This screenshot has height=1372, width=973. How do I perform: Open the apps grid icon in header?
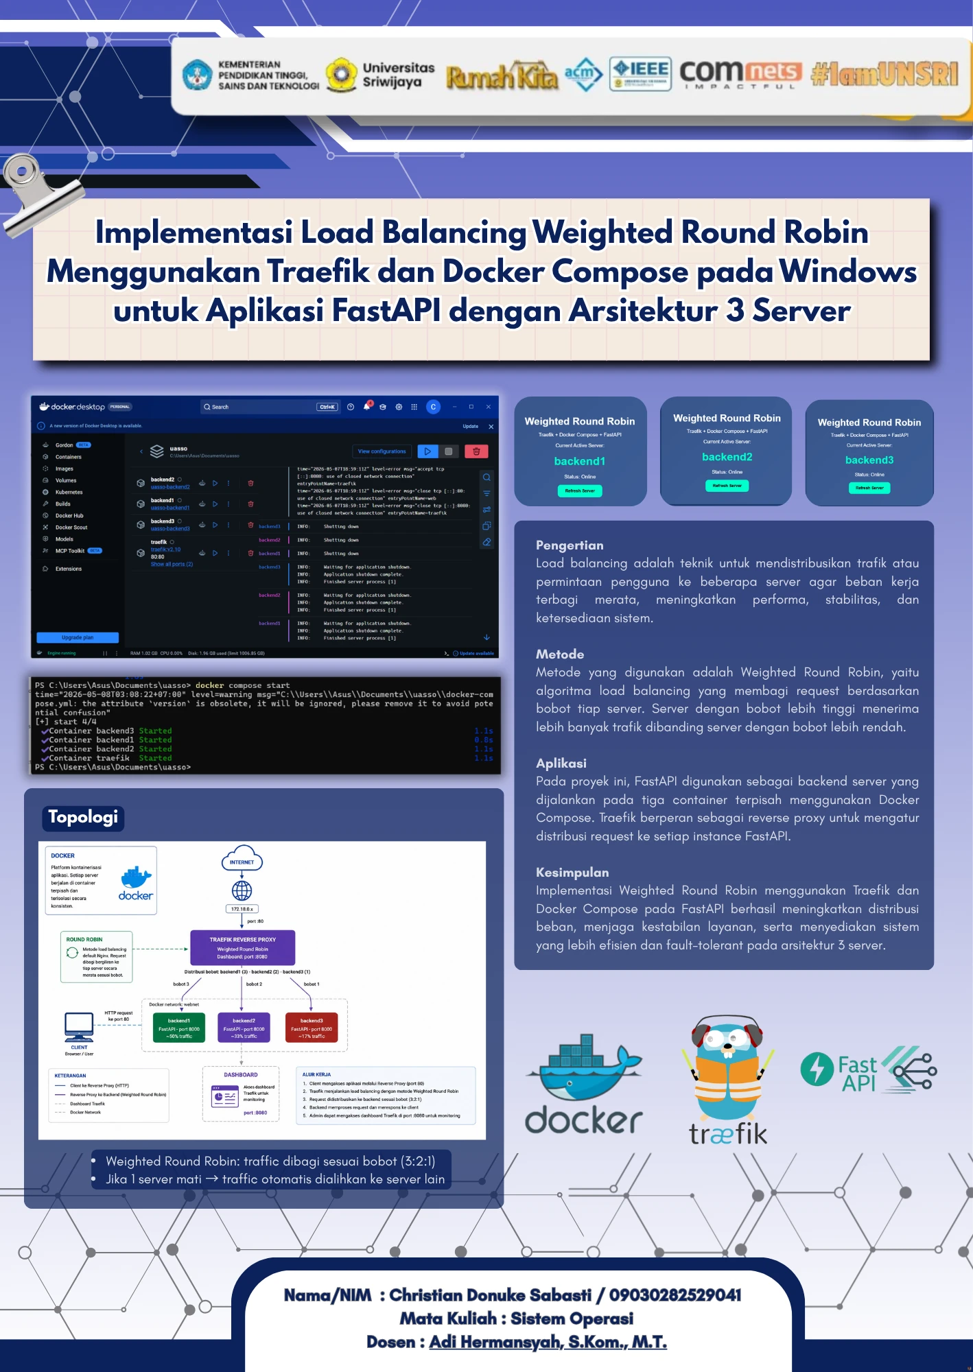(414, 407)
